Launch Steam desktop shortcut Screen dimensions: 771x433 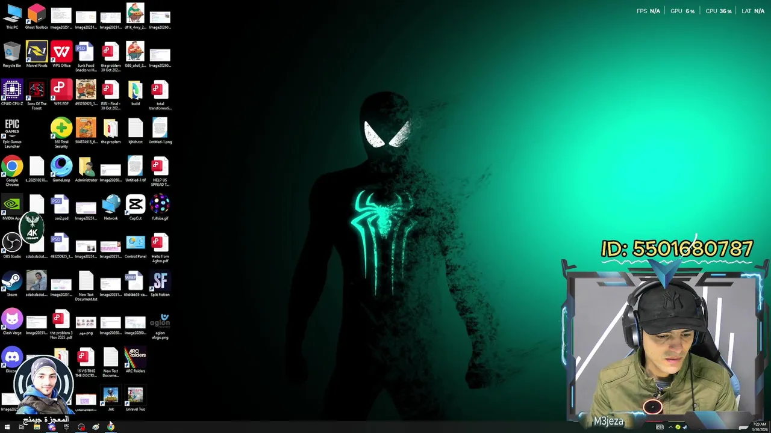(12, 284)
